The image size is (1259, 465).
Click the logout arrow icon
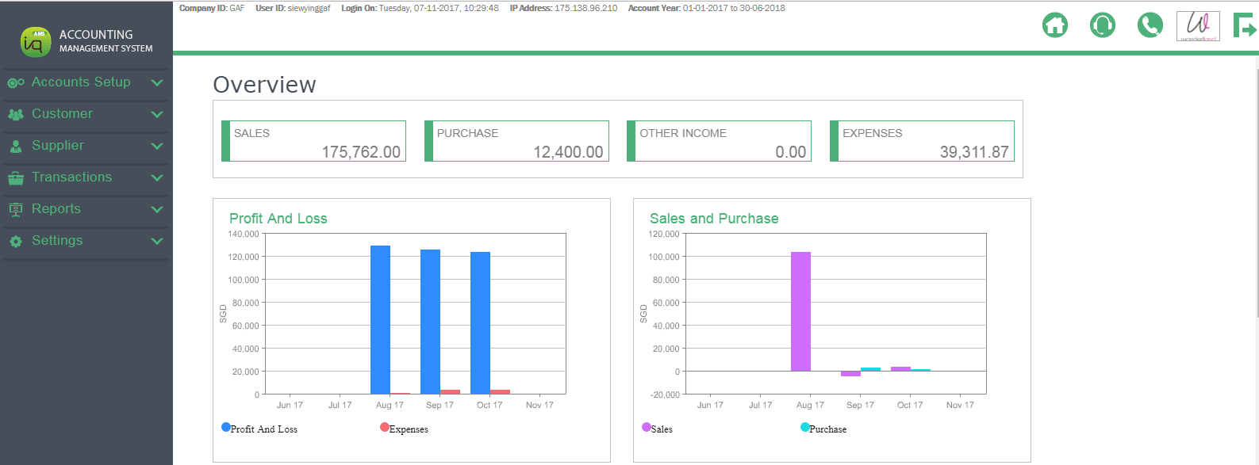(1244, 25)
